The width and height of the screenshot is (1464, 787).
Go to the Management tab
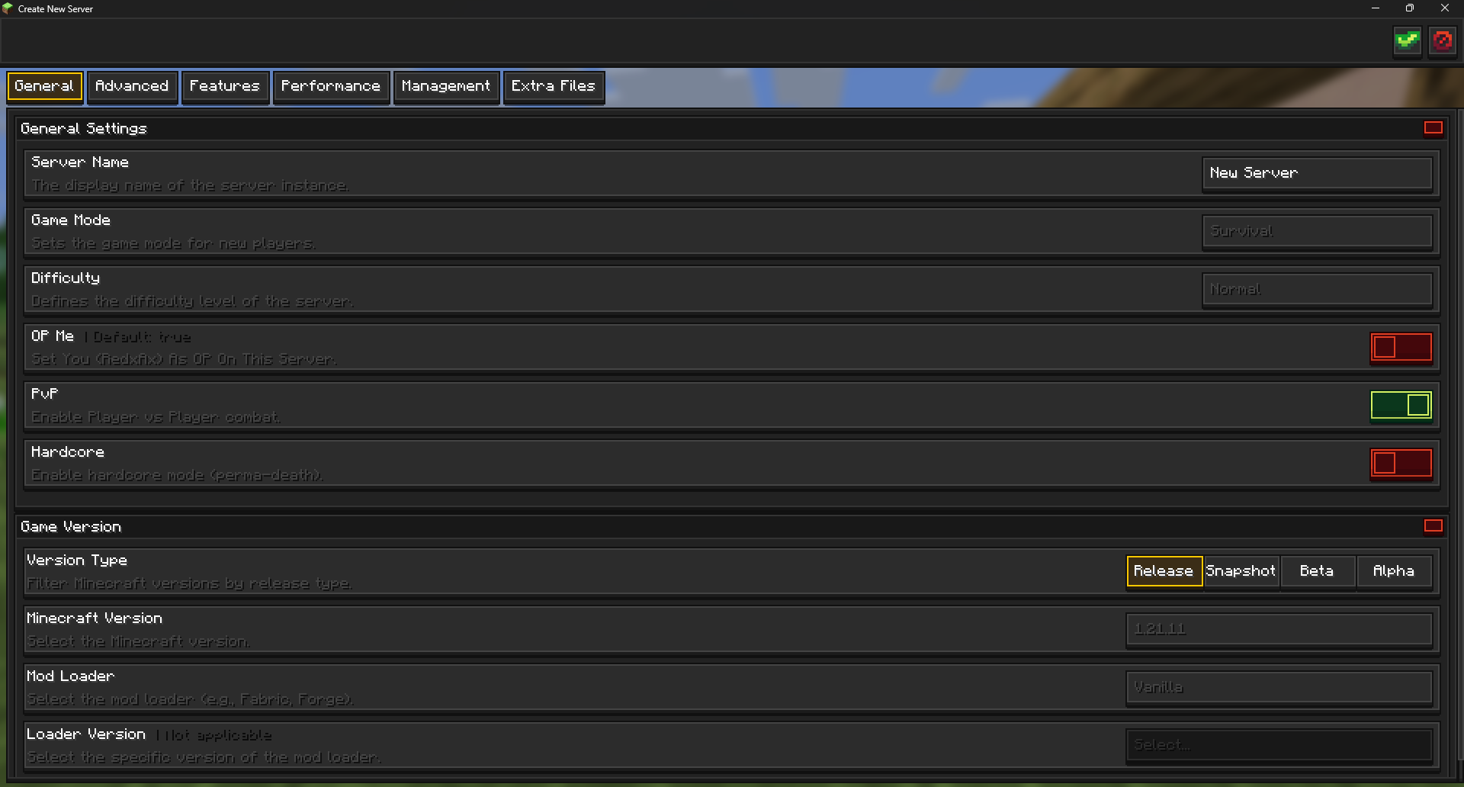(x=446, y=86)
